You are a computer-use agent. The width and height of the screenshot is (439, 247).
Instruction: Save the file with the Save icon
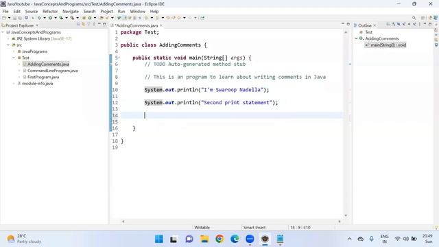pos(14,18)
